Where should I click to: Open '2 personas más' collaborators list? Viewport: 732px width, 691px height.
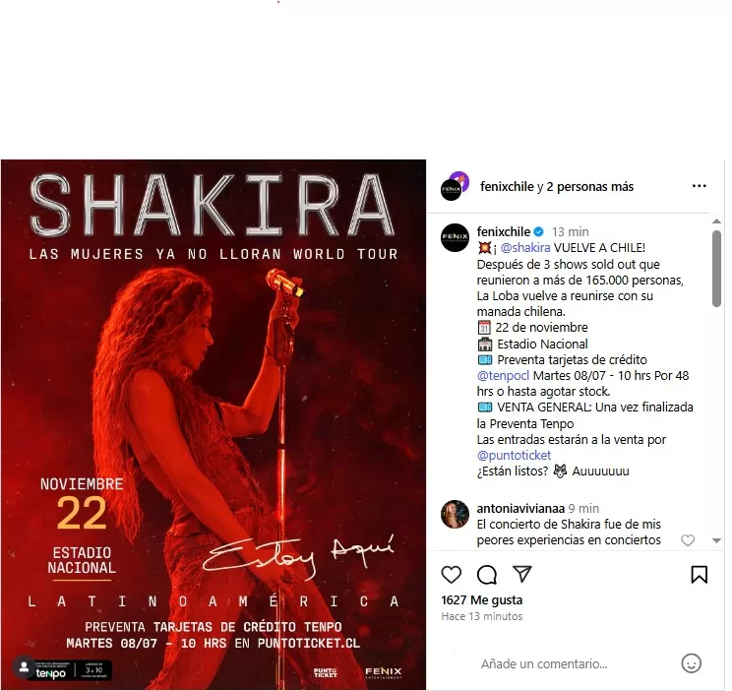pos(590,187)
